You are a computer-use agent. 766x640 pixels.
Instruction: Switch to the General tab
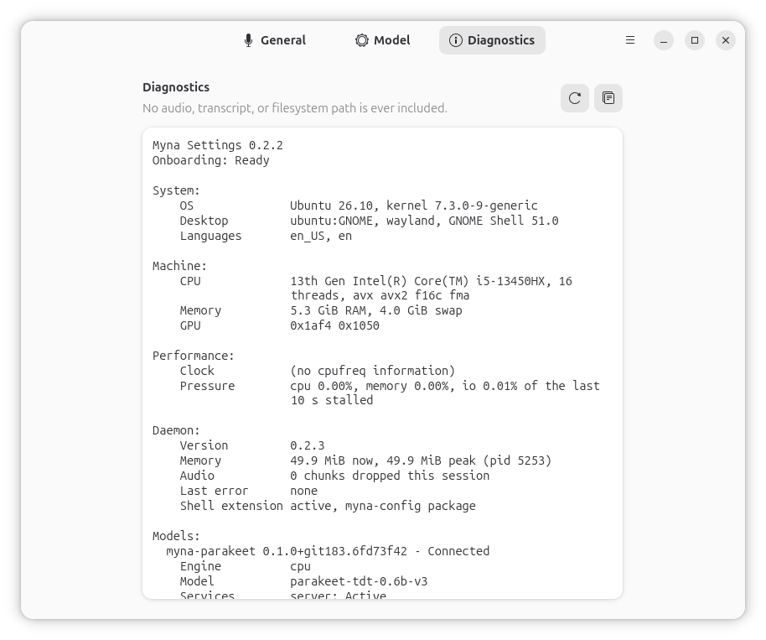pos(275,40)
